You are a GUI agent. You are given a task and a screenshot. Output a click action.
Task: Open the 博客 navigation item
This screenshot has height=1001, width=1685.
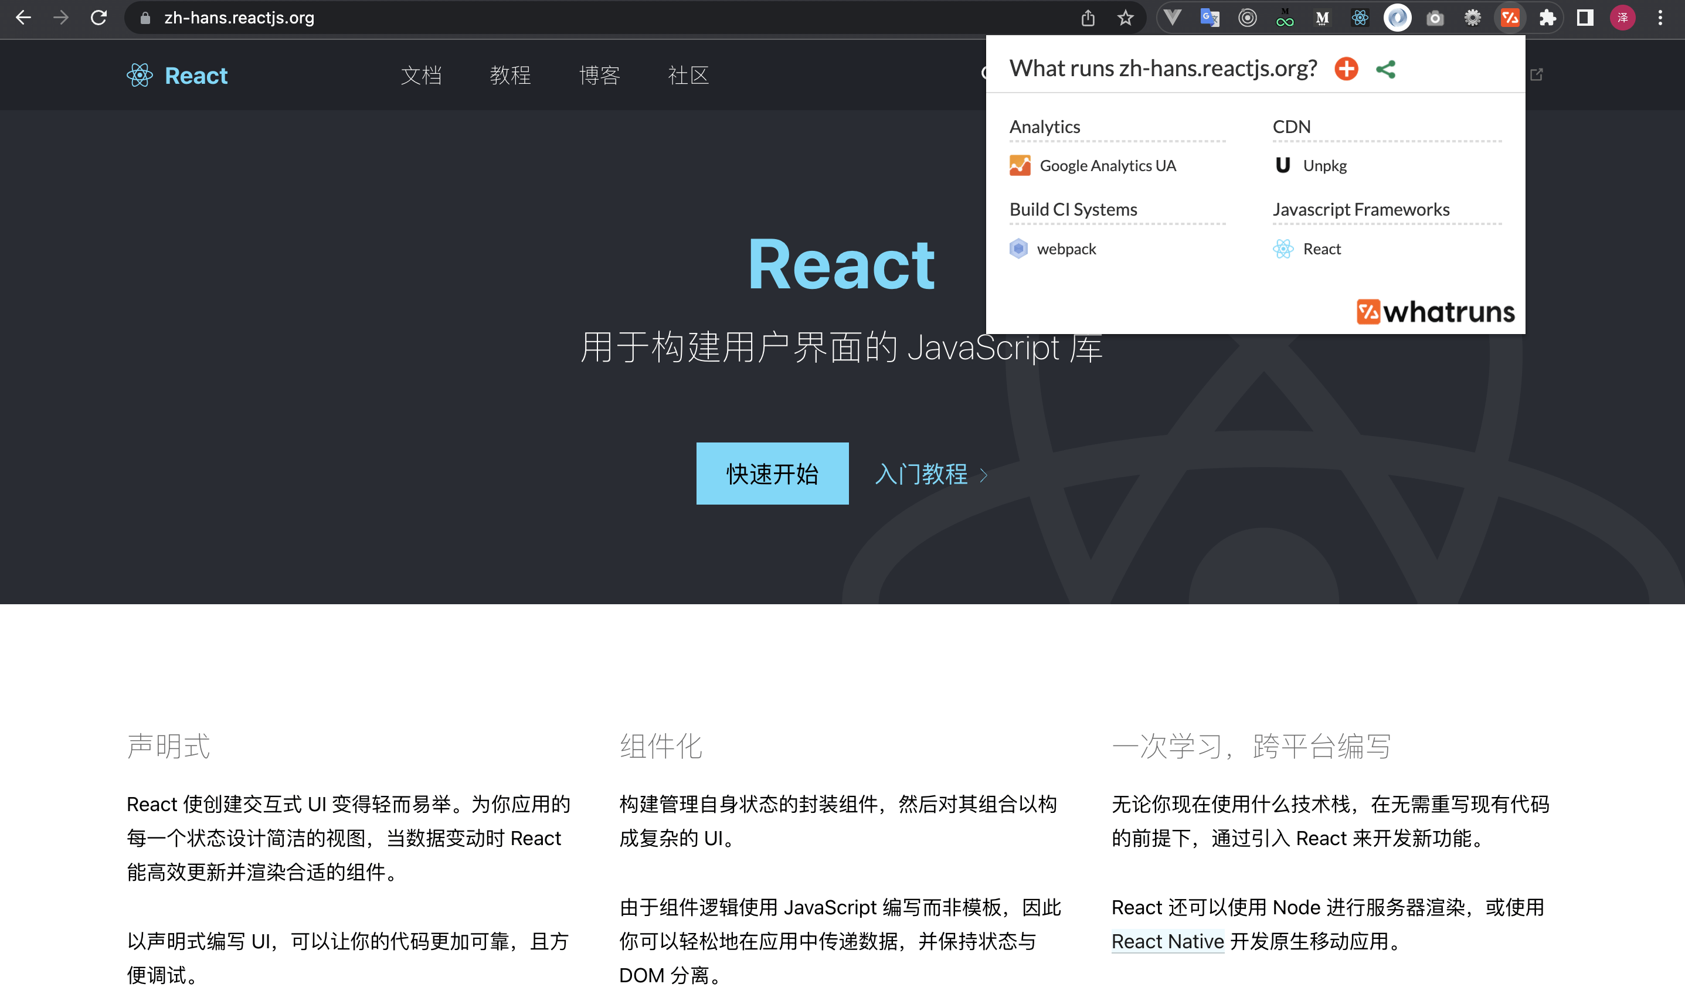tap(599, 75)
